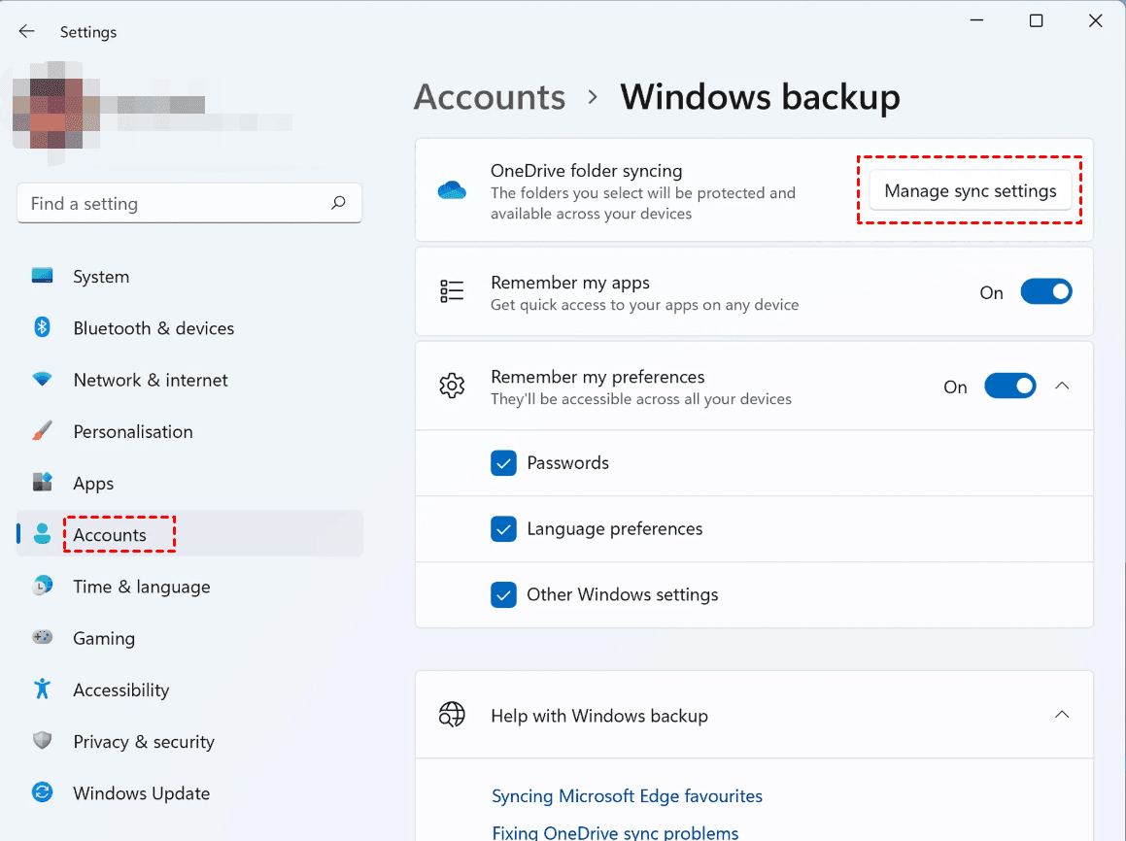Open the System settings category
The width and height of the screenshot is (1126, 841).
click(101, 277)
